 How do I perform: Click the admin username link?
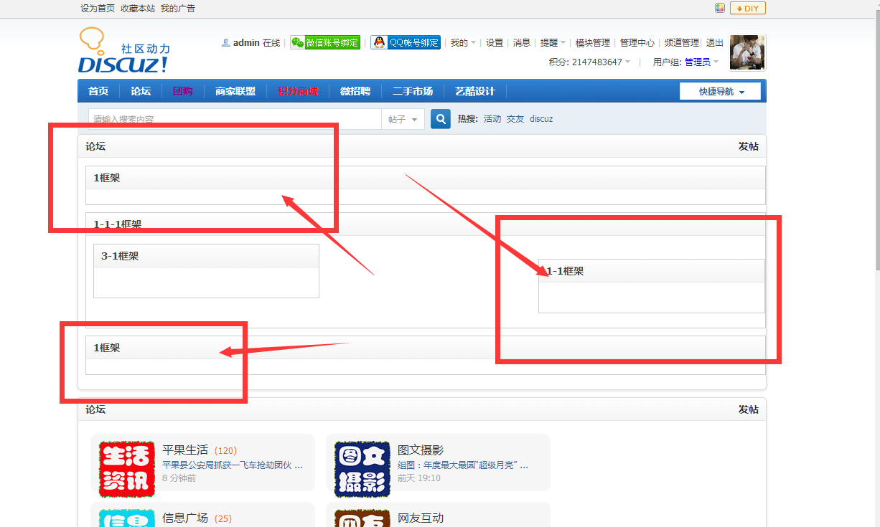click(x=246, y=43)
